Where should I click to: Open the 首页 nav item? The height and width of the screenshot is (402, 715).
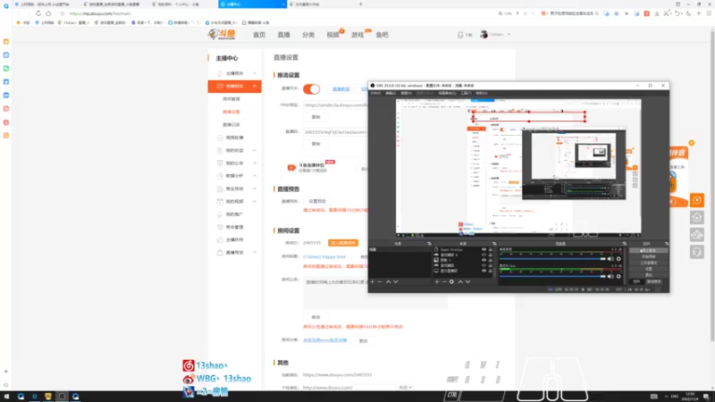point(259,35)
